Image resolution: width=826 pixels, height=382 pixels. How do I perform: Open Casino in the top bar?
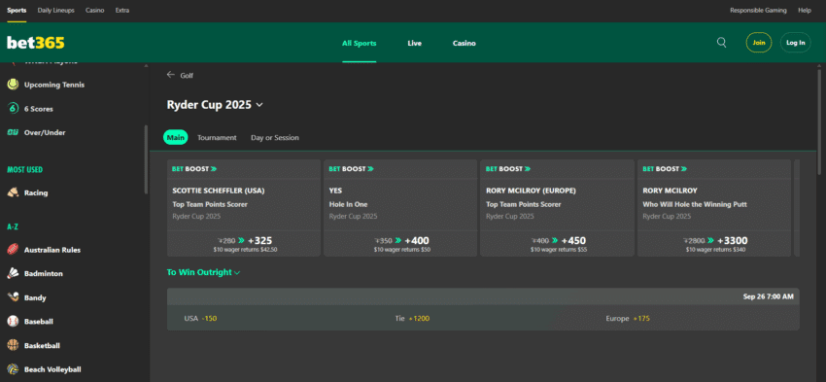(x=95, y=10)
